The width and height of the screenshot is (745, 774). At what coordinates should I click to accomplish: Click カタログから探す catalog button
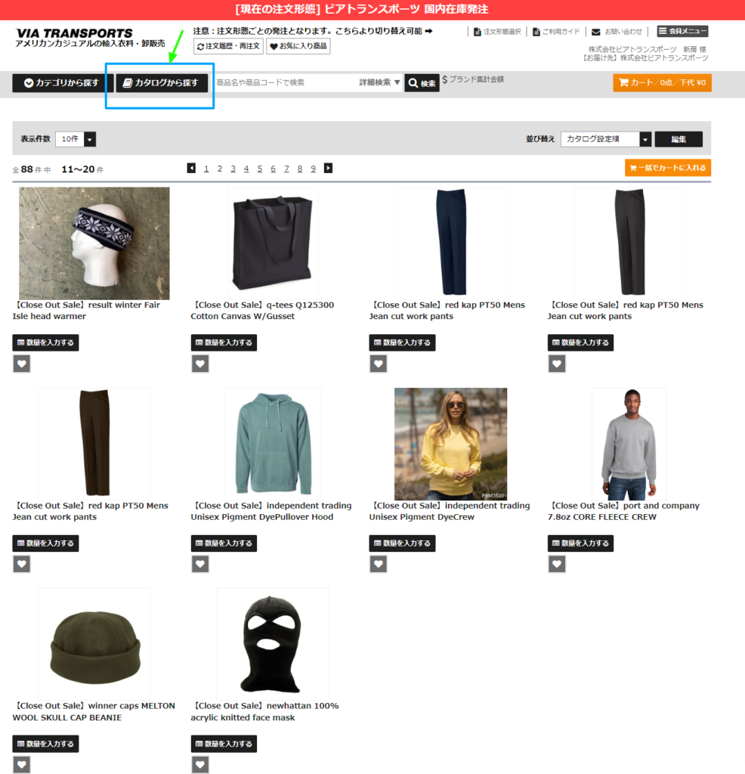coord(162,83)
